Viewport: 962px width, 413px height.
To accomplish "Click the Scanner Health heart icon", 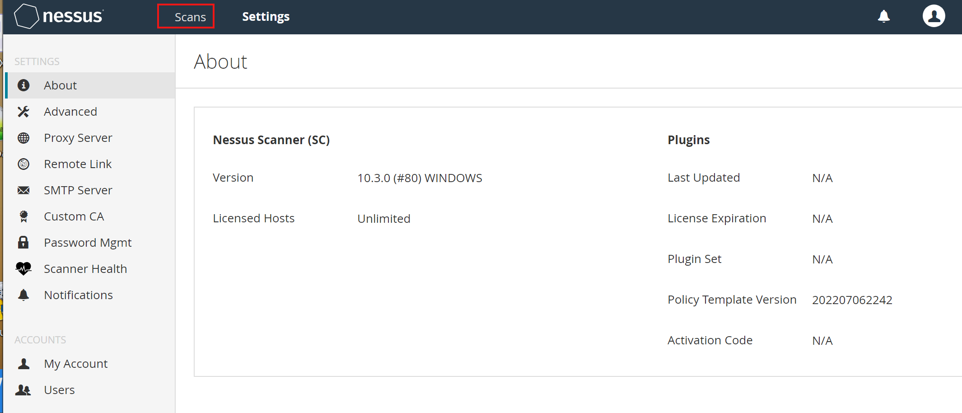I will (x=23, y=269).
